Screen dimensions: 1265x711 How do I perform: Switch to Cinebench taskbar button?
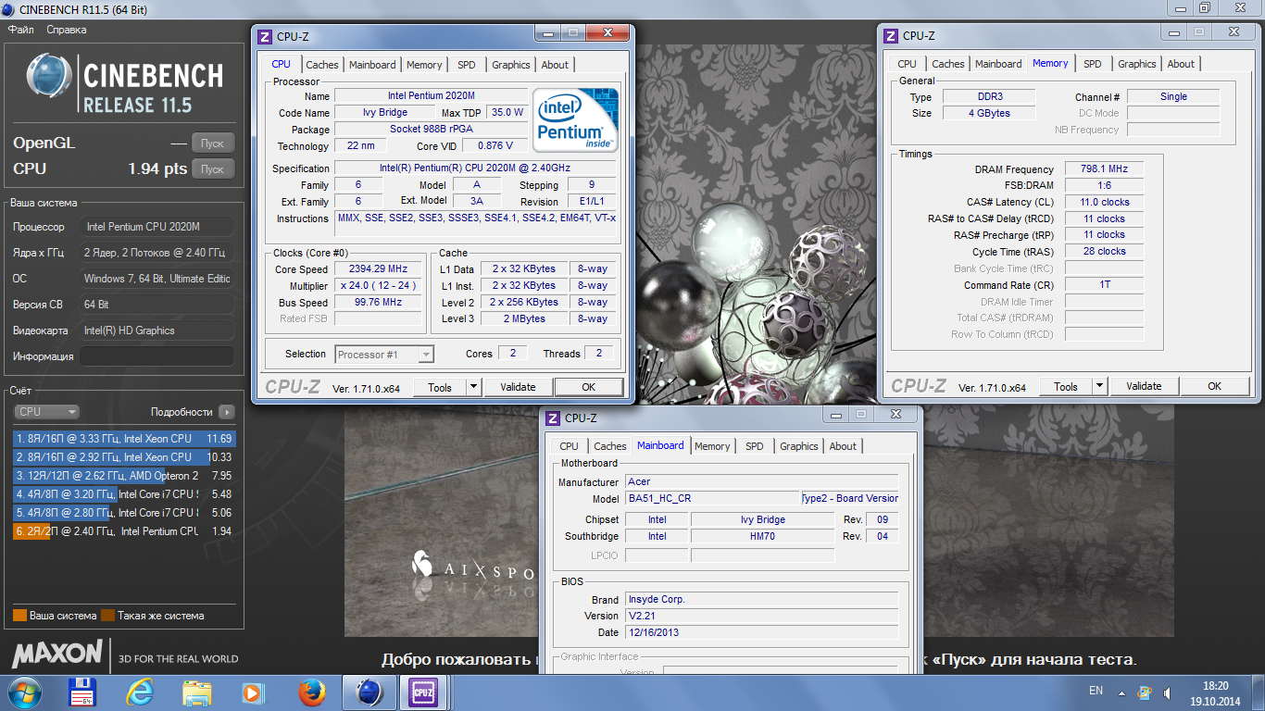pos(369,692)
